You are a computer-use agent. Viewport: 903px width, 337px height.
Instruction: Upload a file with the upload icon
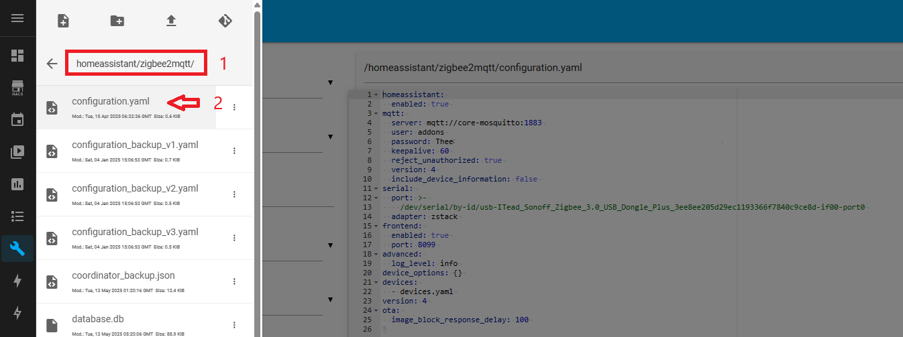(171, 21)
